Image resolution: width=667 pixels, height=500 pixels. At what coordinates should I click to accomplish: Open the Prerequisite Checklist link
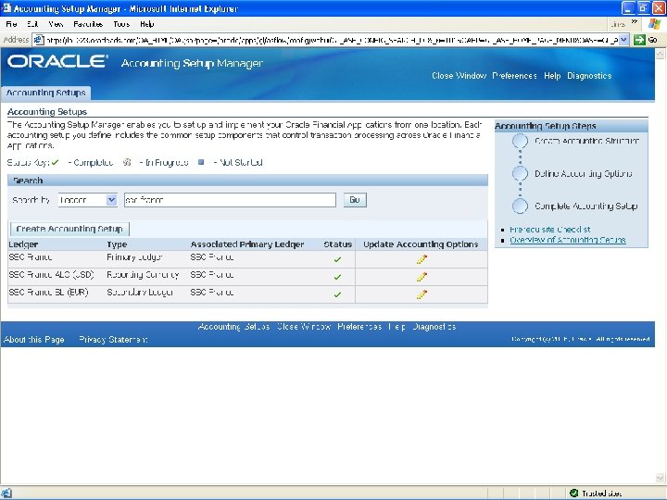[549, 230]
